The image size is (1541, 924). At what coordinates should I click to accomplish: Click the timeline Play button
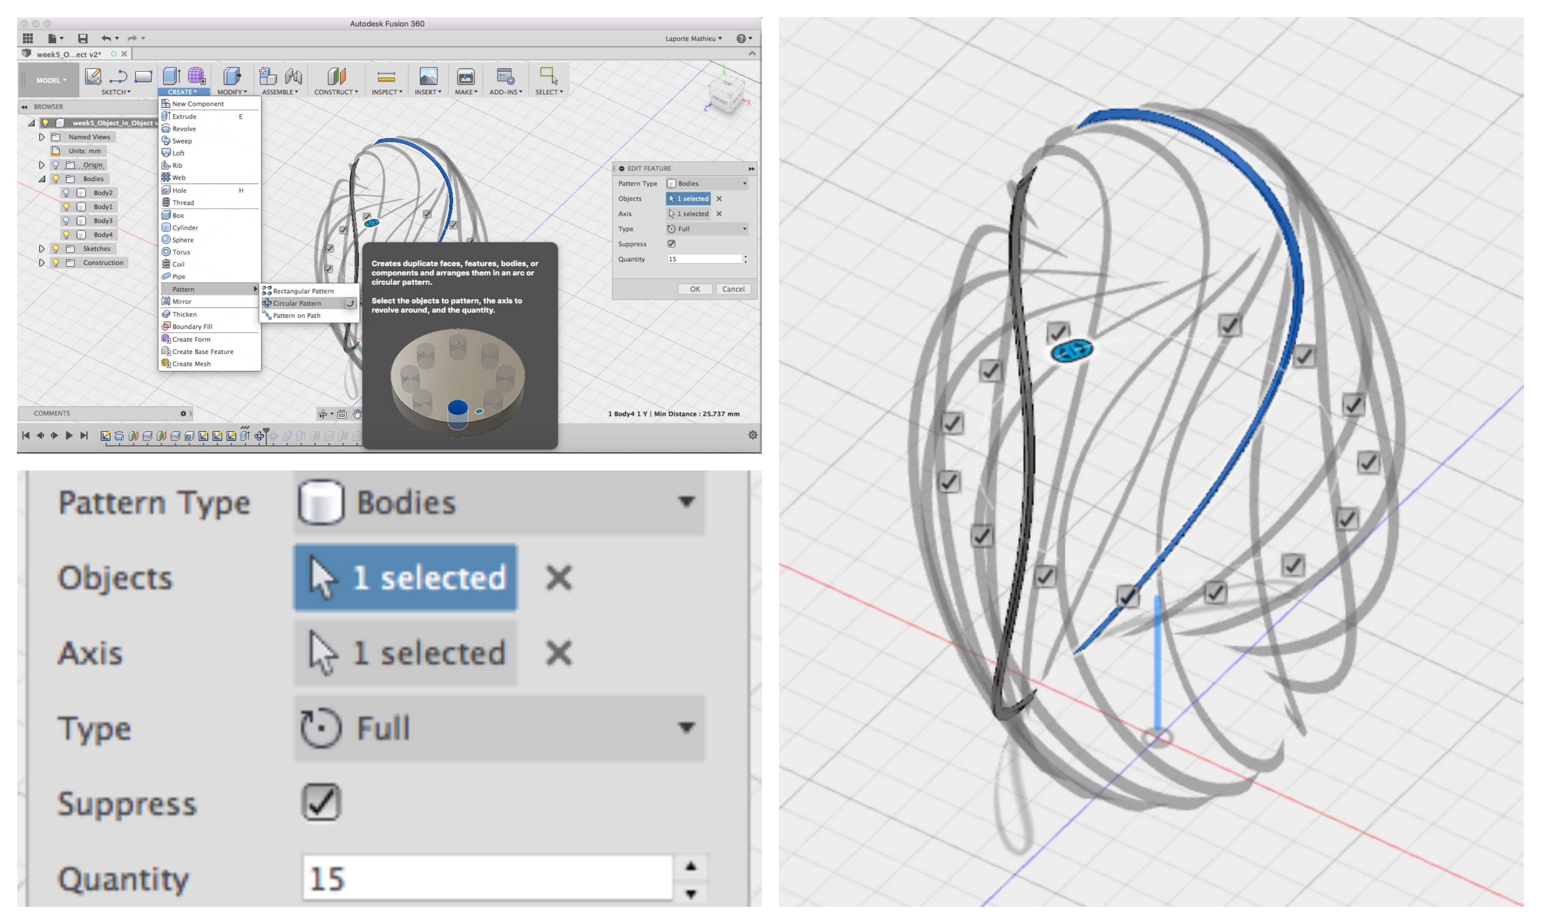pos(69,436)
